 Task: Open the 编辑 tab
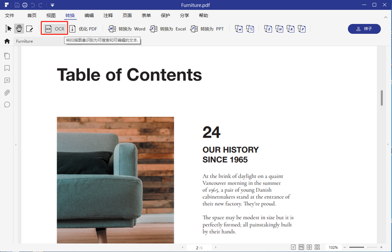tap(89, 15)
